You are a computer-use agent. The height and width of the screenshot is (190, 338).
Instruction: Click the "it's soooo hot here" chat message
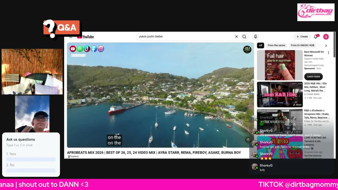click(290, 135)
